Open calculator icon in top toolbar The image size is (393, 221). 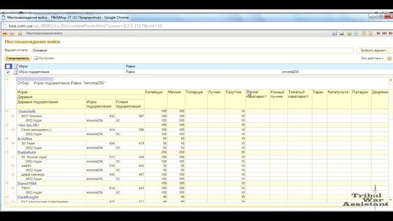[x=364, y=33]
